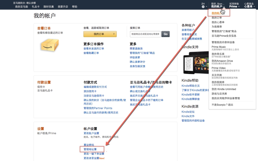Click the Go search button
This screenshot has height=161, width=258.
pyautogui.click(x=165, y=34)
